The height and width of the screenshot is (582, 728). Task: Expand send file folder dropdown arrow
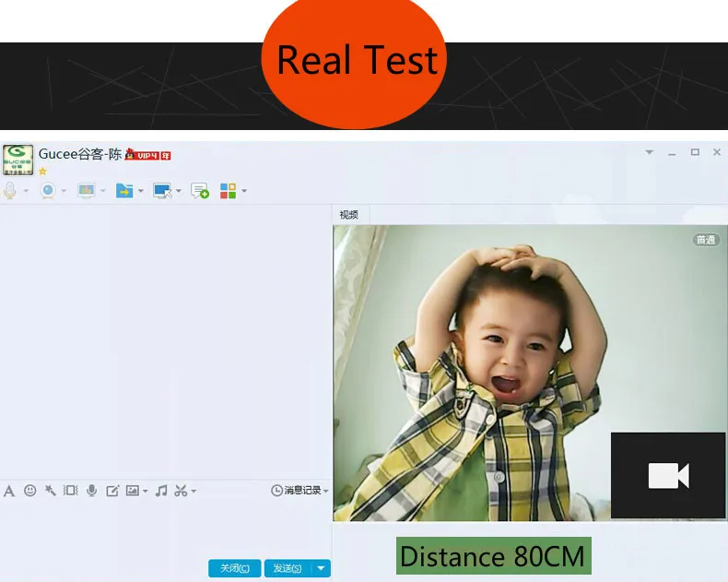(141, 191)
